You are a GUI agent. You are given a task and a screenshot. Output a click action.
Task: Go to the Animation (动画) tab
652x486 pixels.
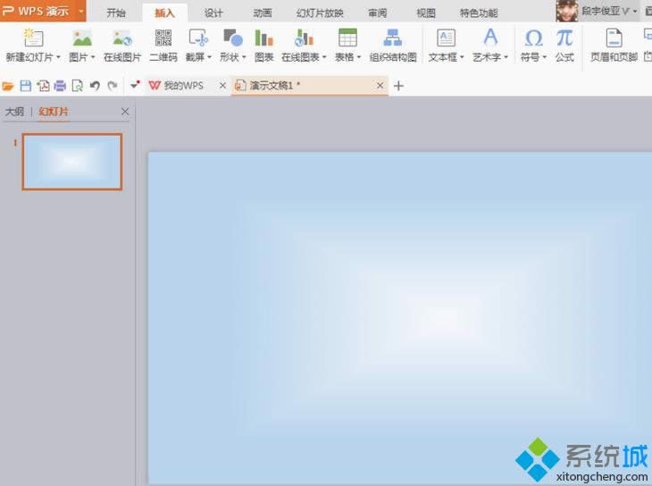coord(263,13)
